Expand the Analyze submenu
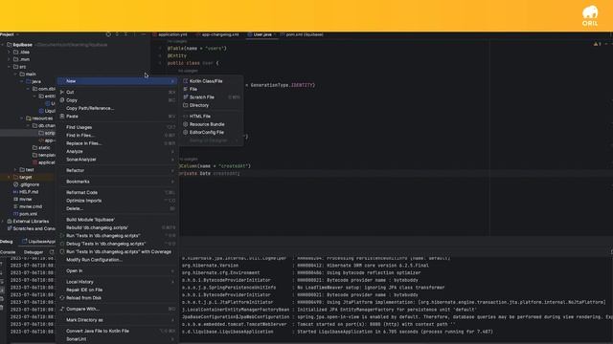613x344 pixels. [117, 151]
